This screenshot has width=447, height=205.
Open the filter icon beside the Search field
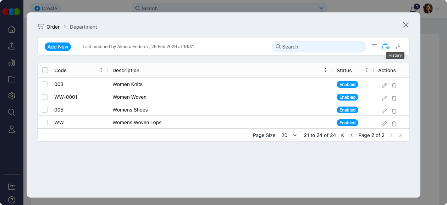(374, 46)
